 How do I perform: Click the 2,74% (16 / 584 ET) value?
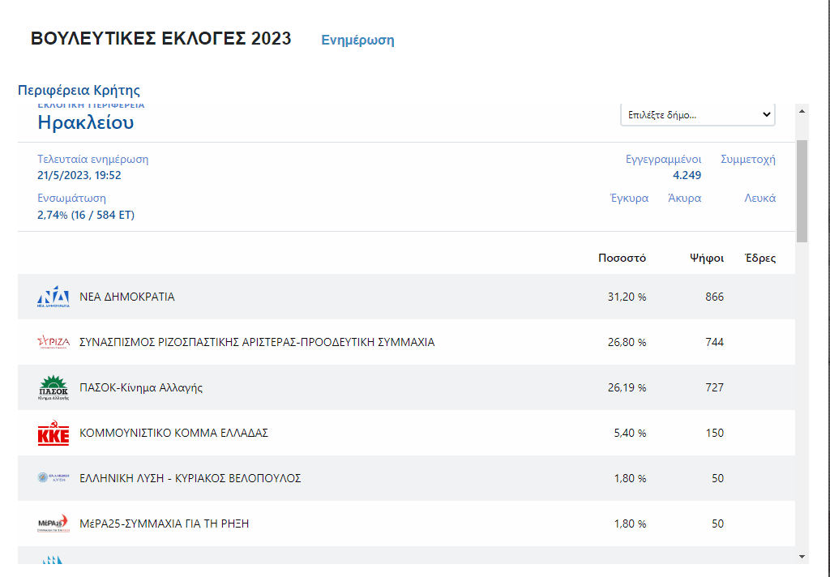86,215
